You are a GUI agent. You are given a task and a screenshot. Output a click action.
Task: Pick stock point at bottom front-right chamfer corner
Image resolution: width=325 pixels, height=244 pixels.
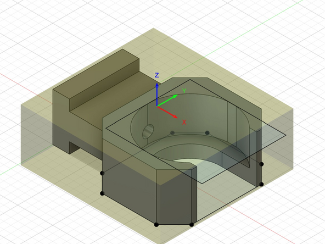coord(192,225)
